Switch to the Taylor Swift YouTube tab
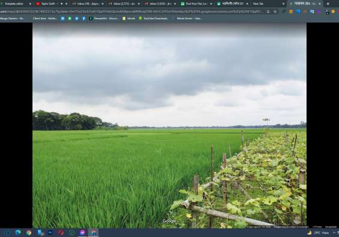 tap(49, 4)
